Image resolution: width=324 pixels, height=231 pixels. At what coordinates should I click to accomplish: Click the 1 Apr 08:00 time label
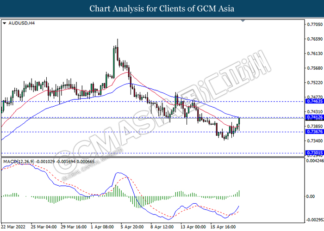click(102, 227)
